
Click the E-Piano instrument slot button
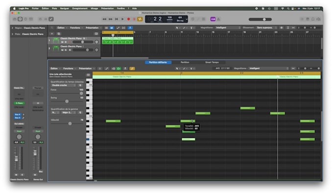[x=19, y=103]
